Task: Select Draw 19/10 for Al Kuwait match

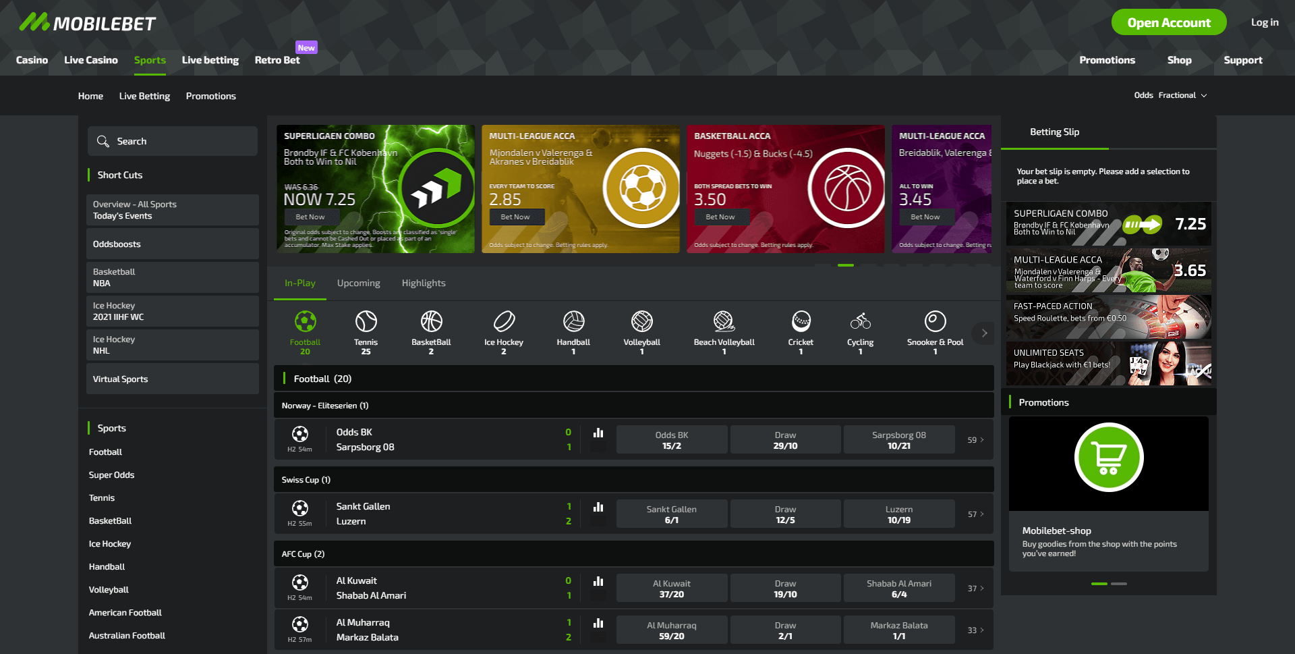Action: (785, 587)
